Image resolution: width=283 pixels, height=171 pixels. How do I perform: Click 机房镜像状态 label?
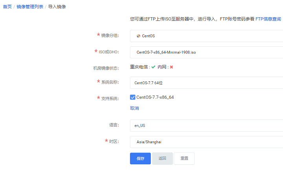[106, 68]
